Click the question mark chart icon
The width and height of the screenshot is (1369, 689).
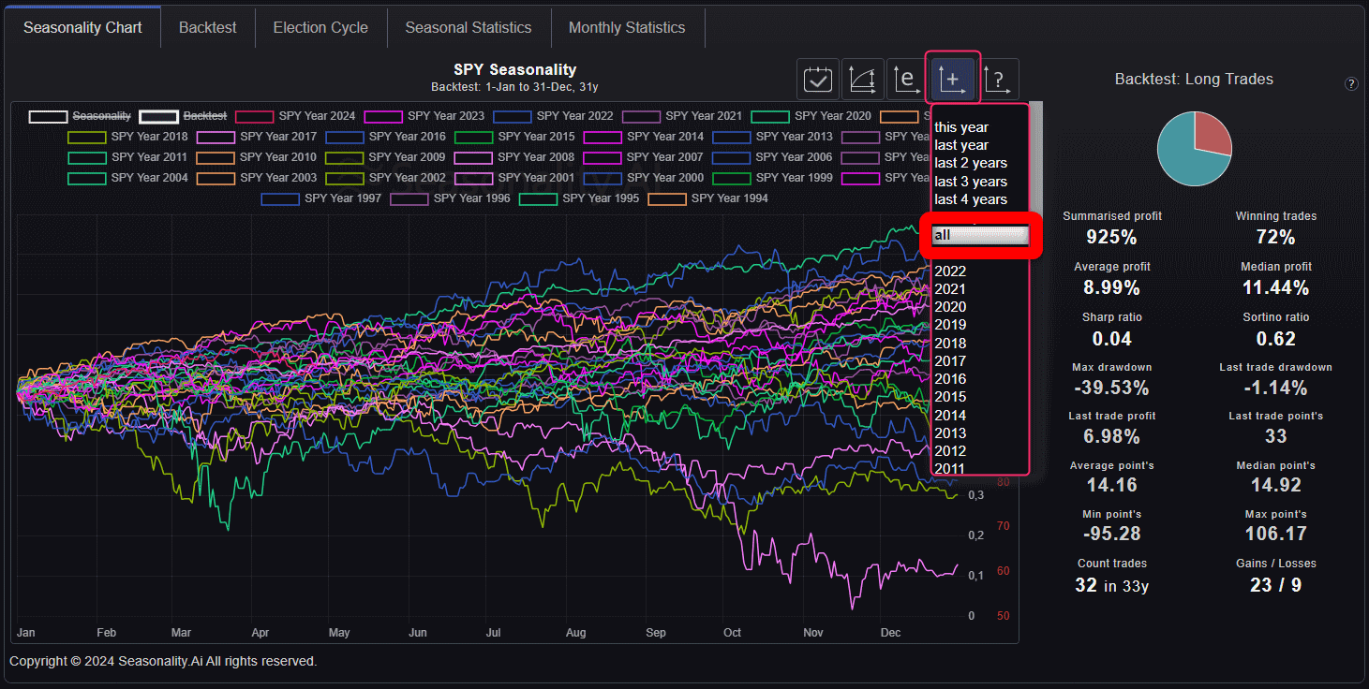tap(999, 80)
